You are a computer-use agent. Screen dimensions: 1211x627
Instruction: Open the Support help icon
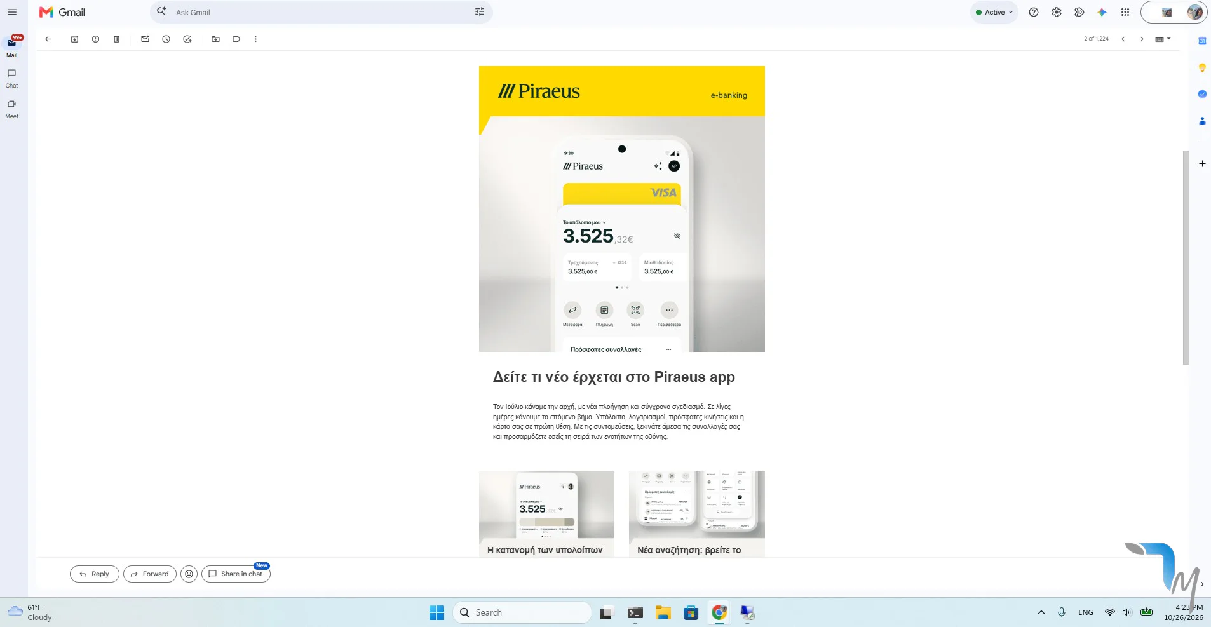coord(1034,12)
